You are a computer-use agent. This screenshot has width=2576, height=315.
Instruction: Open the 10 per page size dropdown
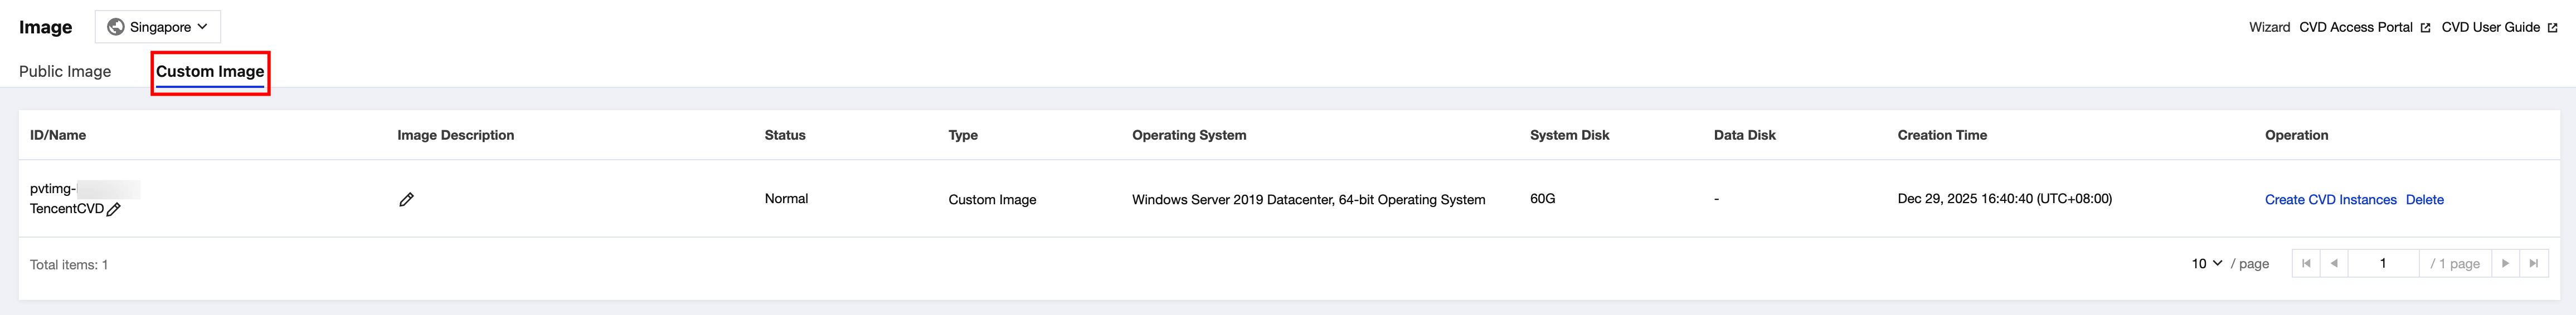[2207, 263]
